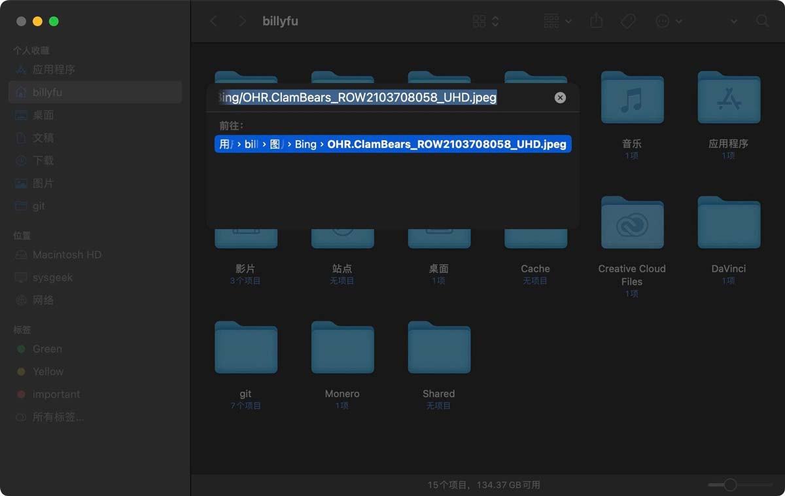Open the group-by options dropdown

pos(557,21)
